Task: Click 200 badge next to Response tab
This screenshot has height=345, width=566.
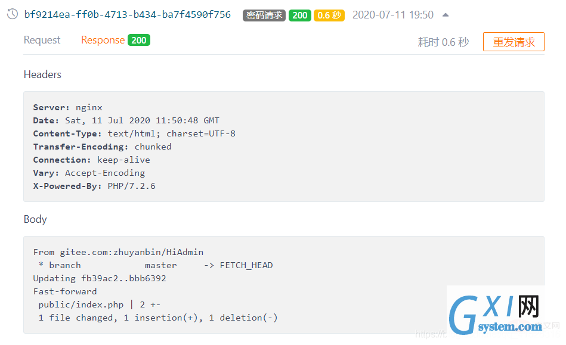Action: pyautogui.click(x=139, y=40)
